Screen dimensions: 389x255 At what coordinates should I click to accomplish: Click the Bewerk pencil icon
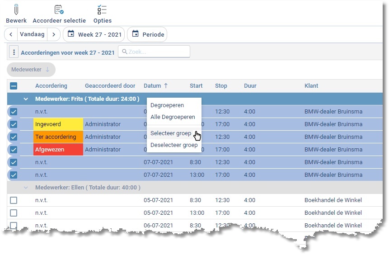pyautogui.click(x=16, y=9)
